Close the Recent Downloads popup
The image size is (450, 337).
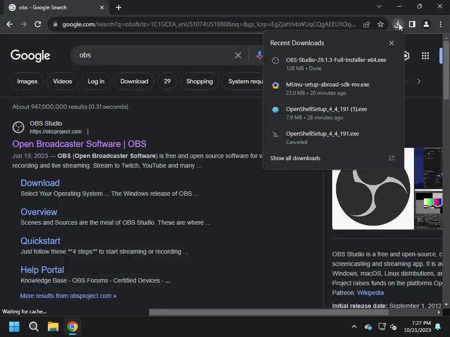pyautogui.click(x=392, y=43)
